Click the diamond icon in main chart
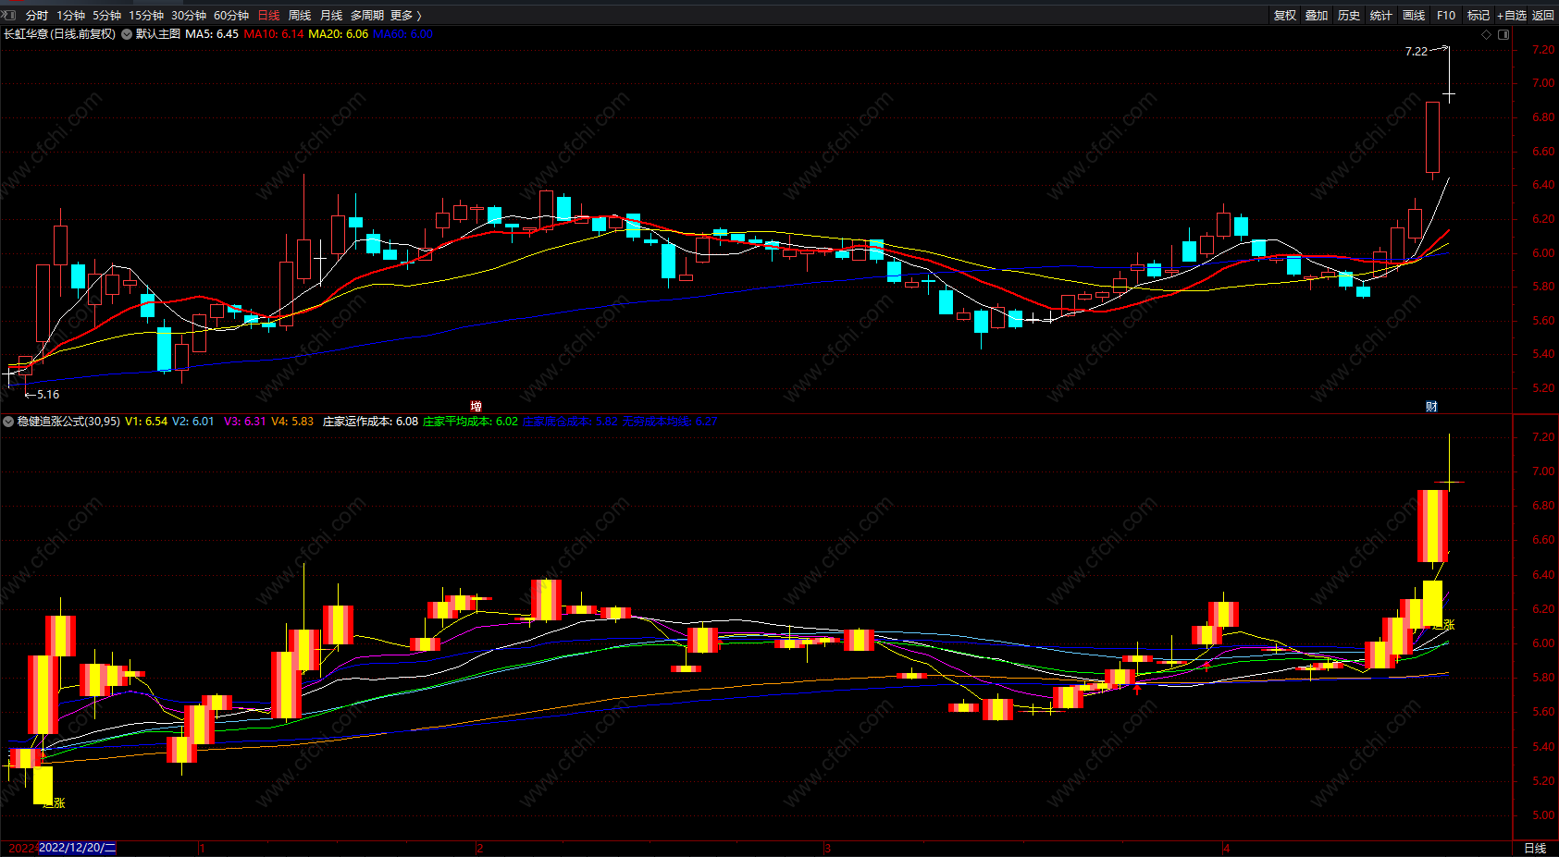Viewport: 1559px width, 857px height. pos(1487,34)
